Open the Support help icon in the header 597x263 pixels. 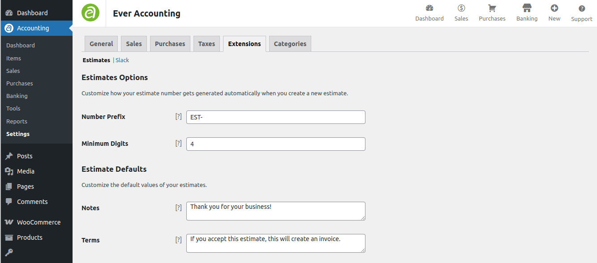point(581,13)
